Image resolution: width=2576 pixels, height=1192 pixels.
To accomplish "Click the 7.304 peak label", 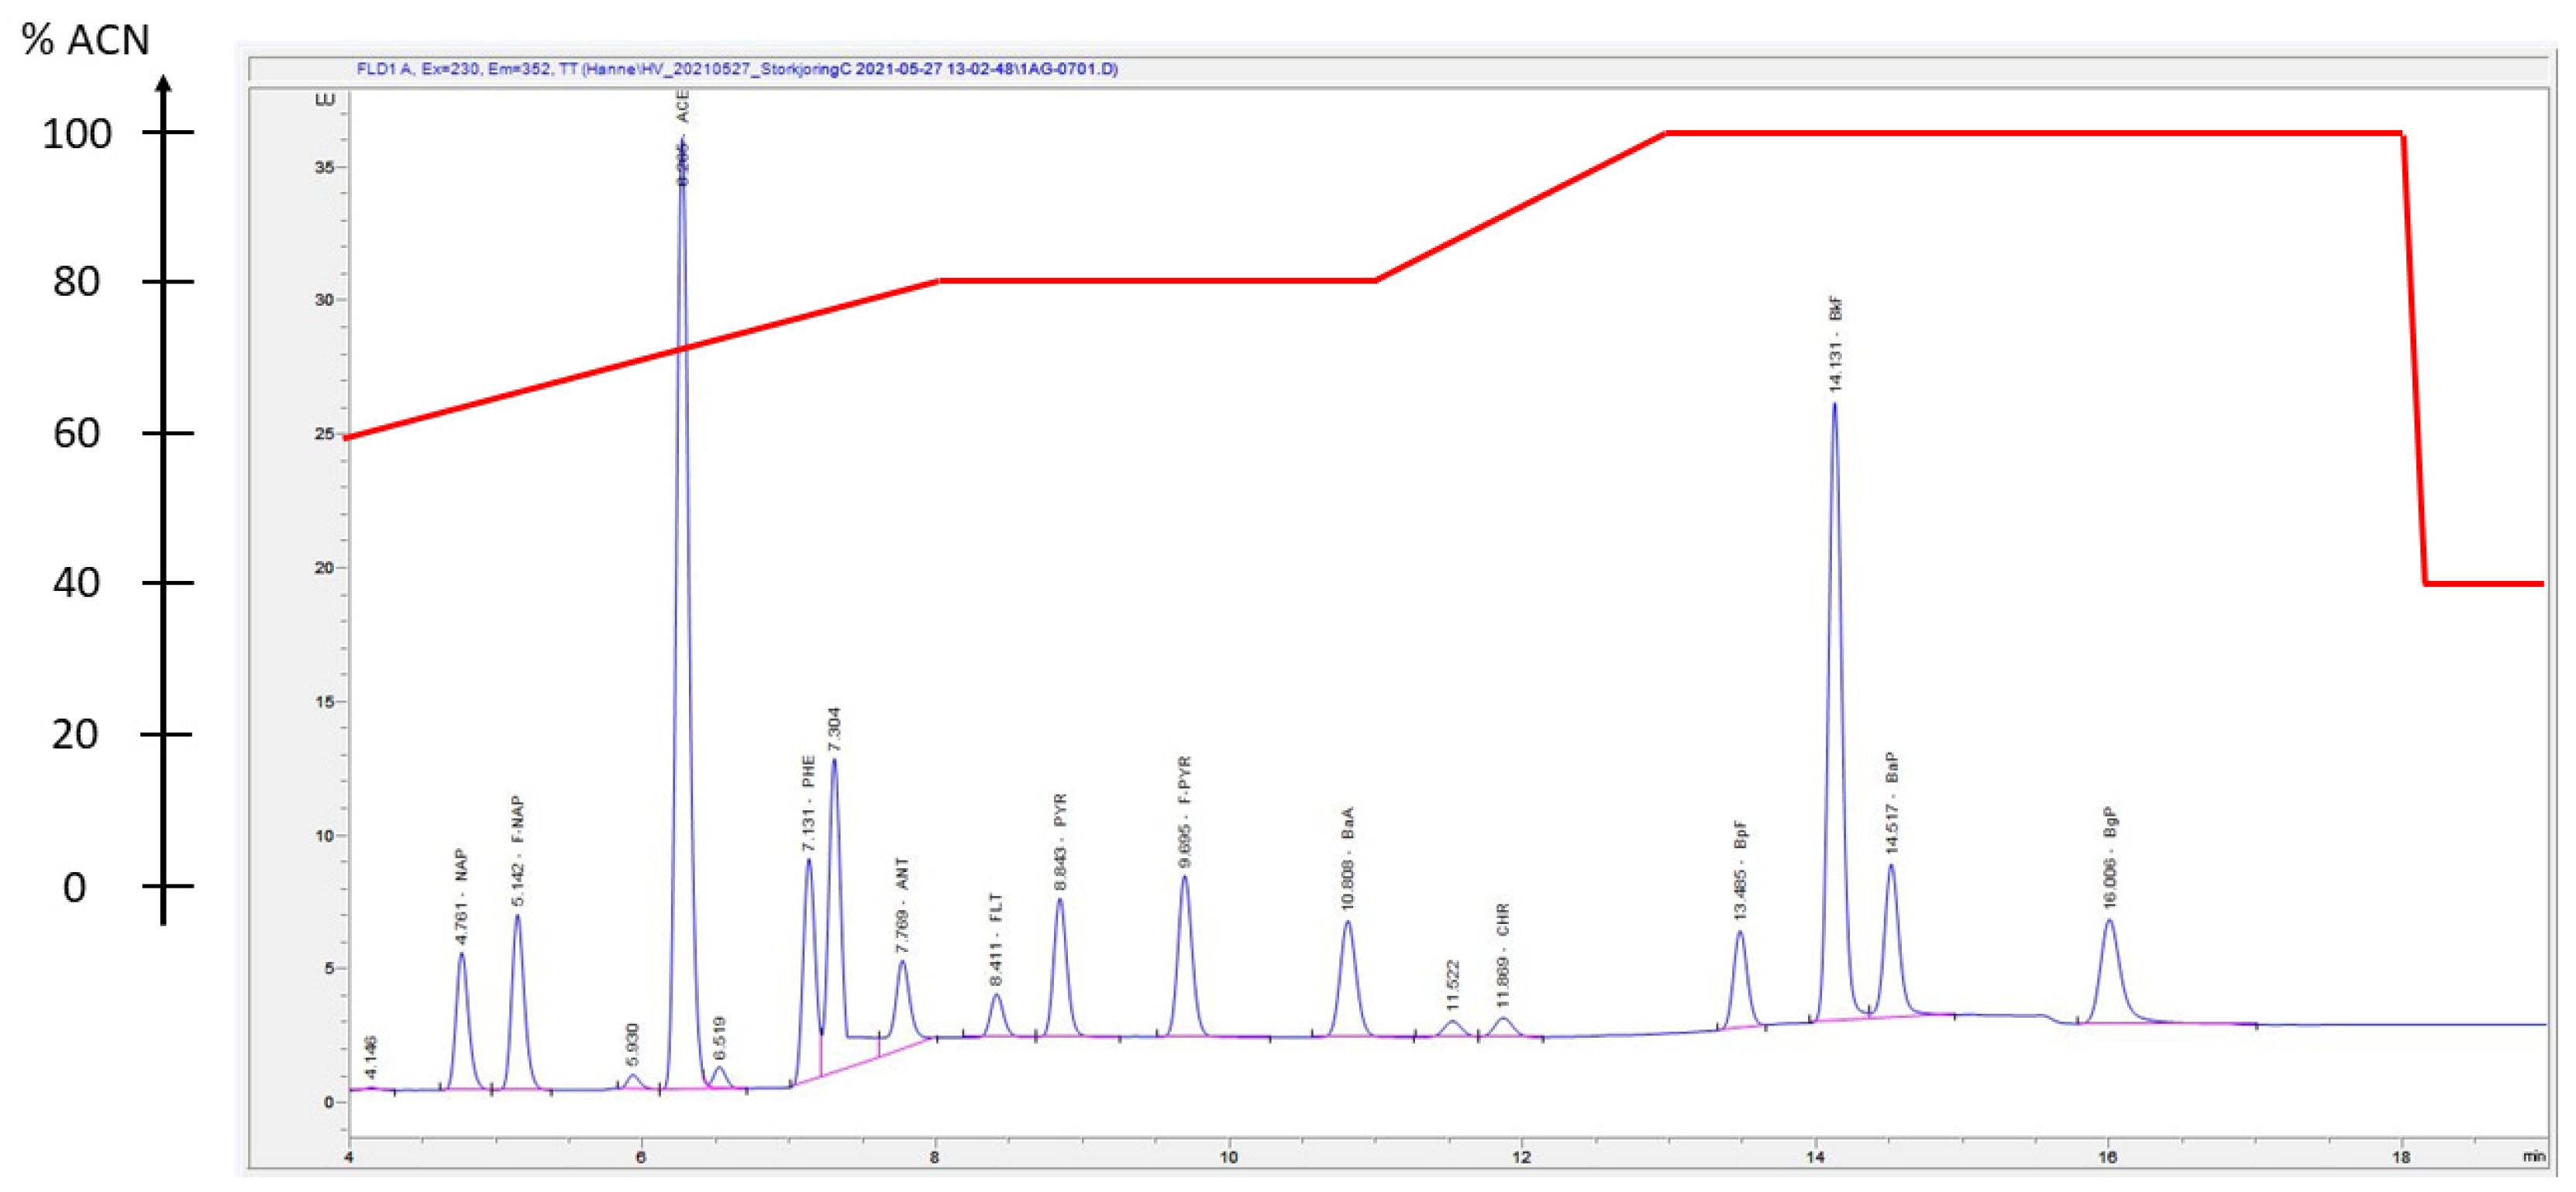I will [834, 730].
